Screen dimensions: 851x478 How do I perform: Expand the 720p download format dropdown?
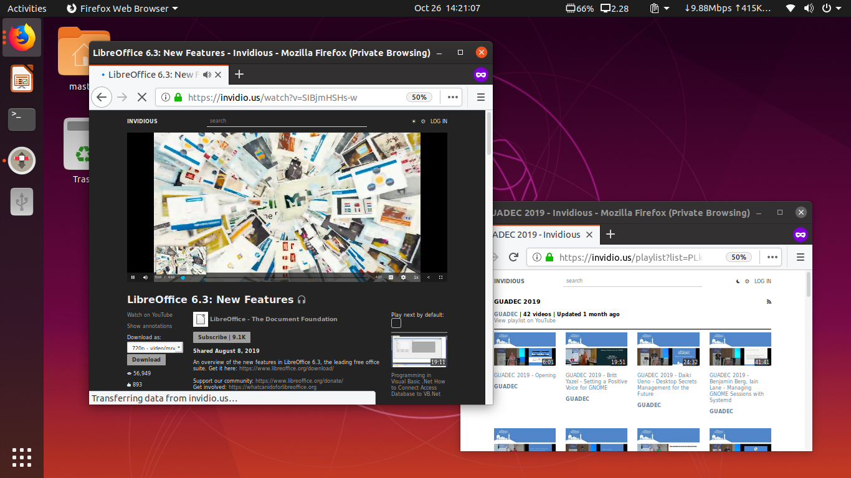155,348
